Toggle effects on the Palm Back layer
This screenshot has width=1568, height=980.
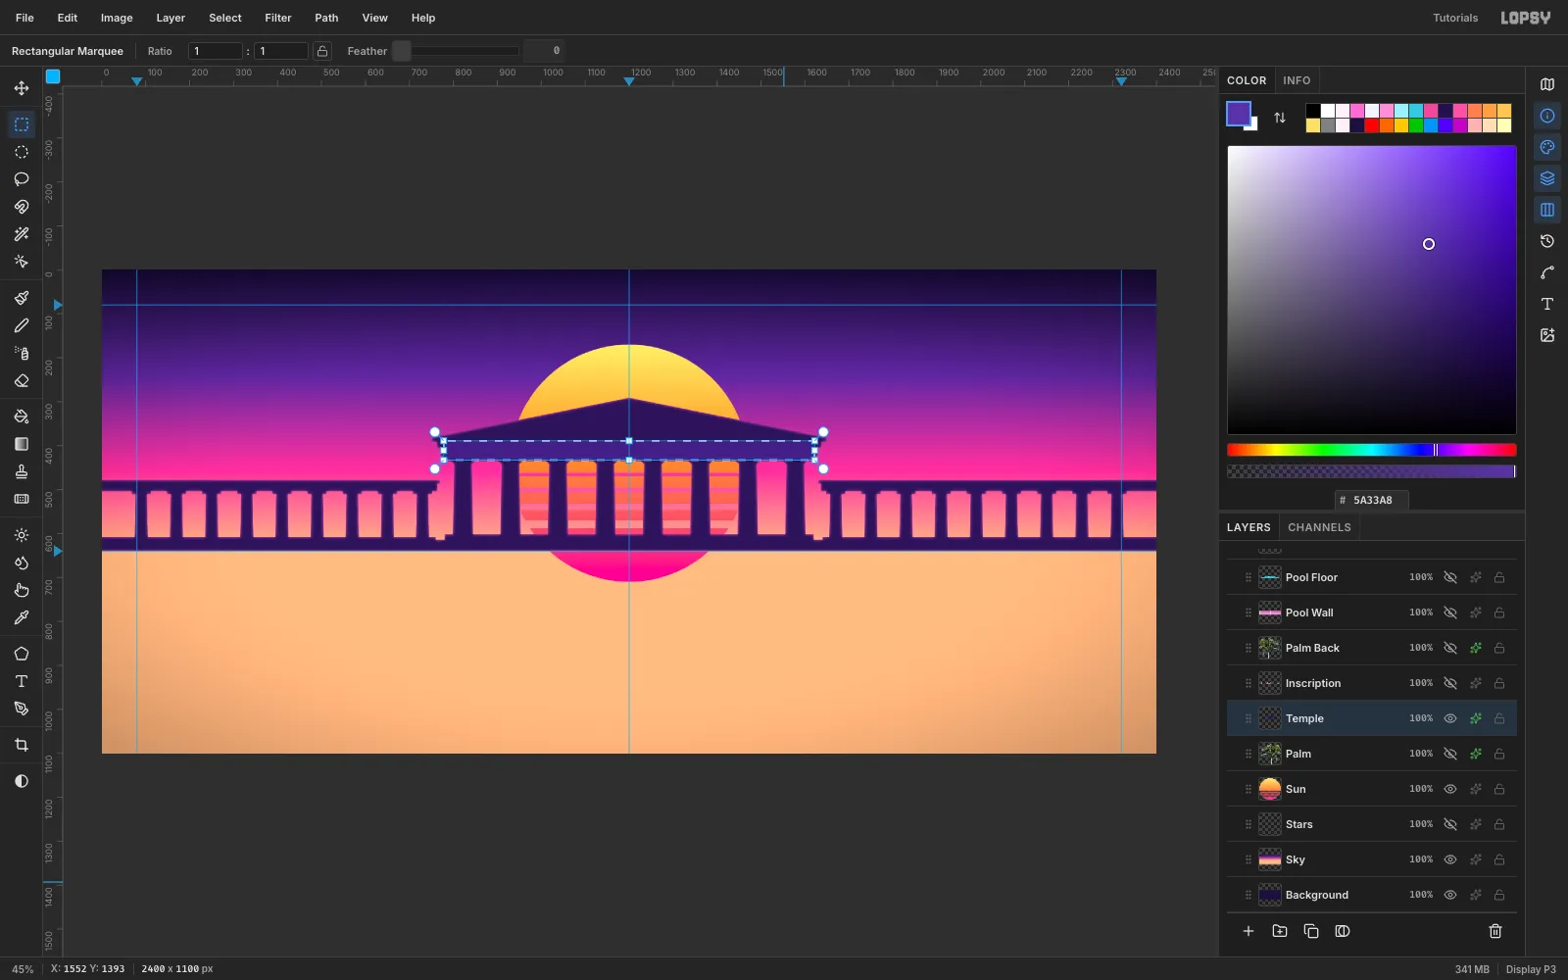[x=1476, y=648]
